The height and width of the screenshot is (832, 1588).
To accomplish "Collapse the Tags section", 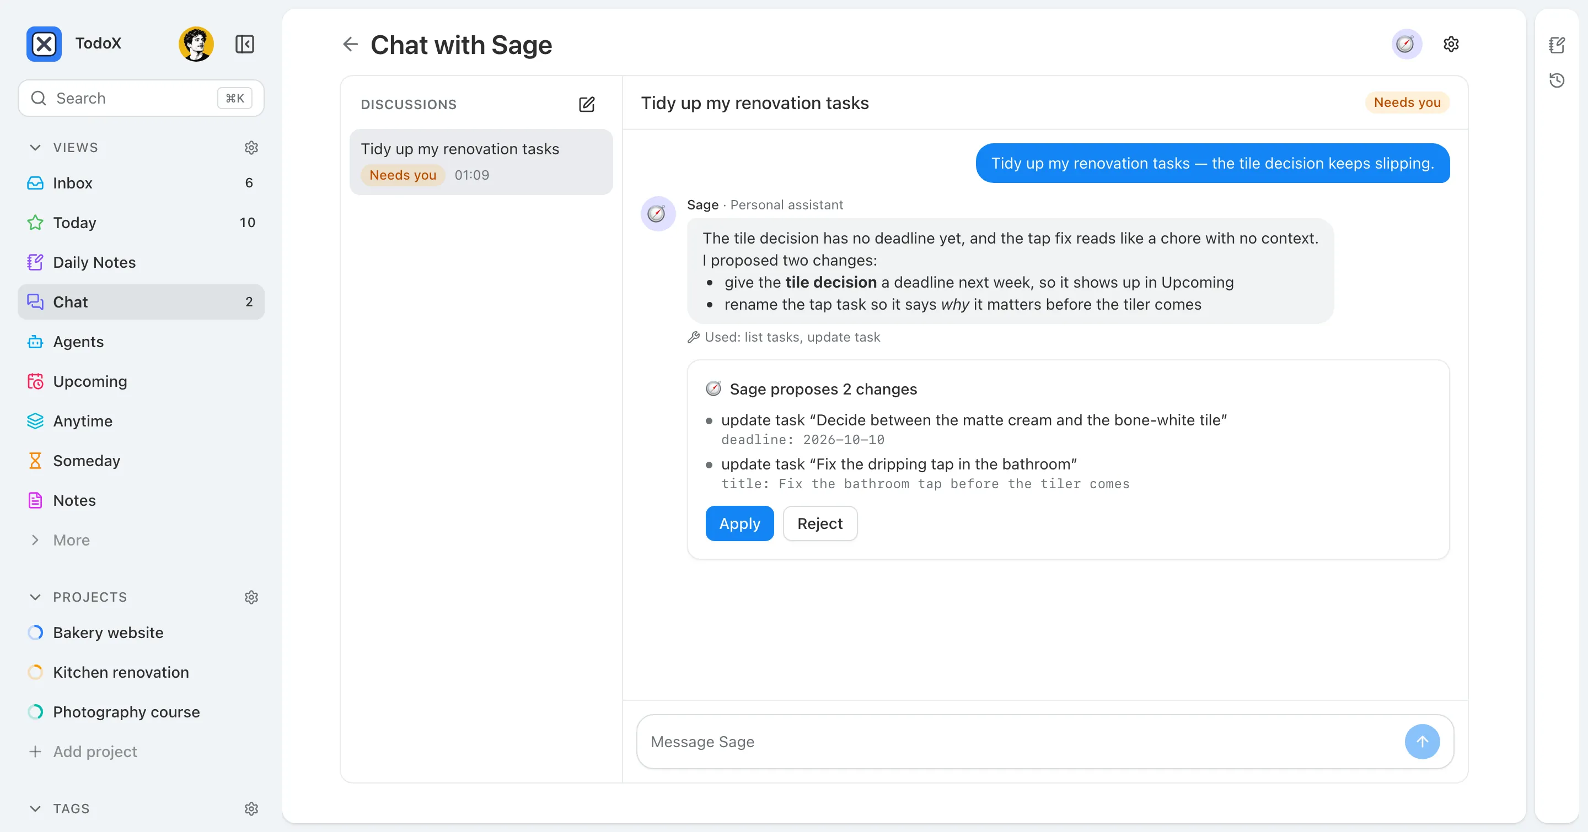I will coord(35,809).
